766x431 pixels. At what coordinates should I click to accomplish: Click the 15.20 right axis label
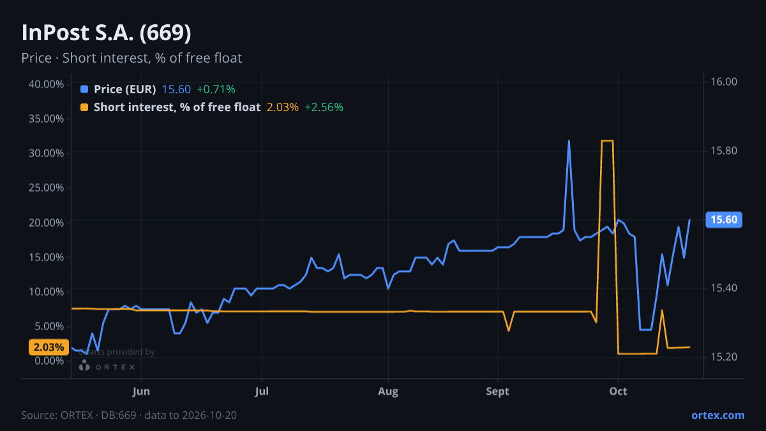(x=723, y=356)
